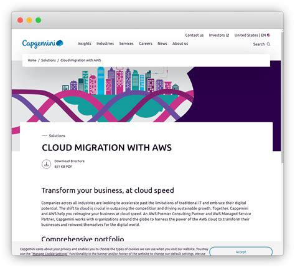Viewport: 295px width, 267px height.
Task: Click the search magnifier icon
Action: tap(268, 44)
